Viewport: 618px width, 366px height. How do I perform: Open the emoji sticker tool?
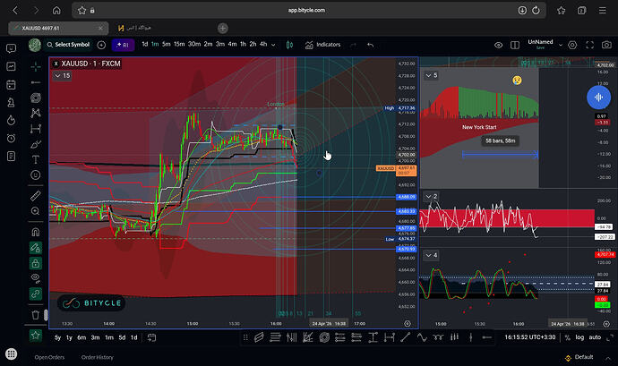[x=36, y=174]
